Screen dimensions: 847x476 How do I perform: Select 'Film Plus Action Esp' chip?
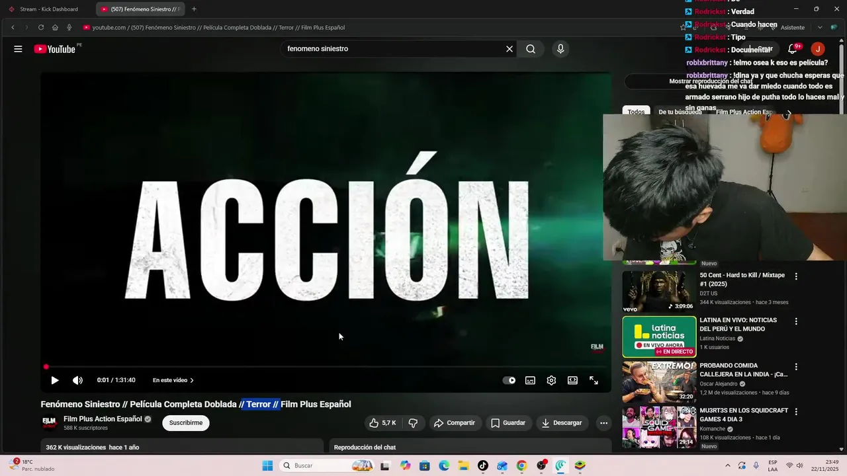(x=744, y=112)
